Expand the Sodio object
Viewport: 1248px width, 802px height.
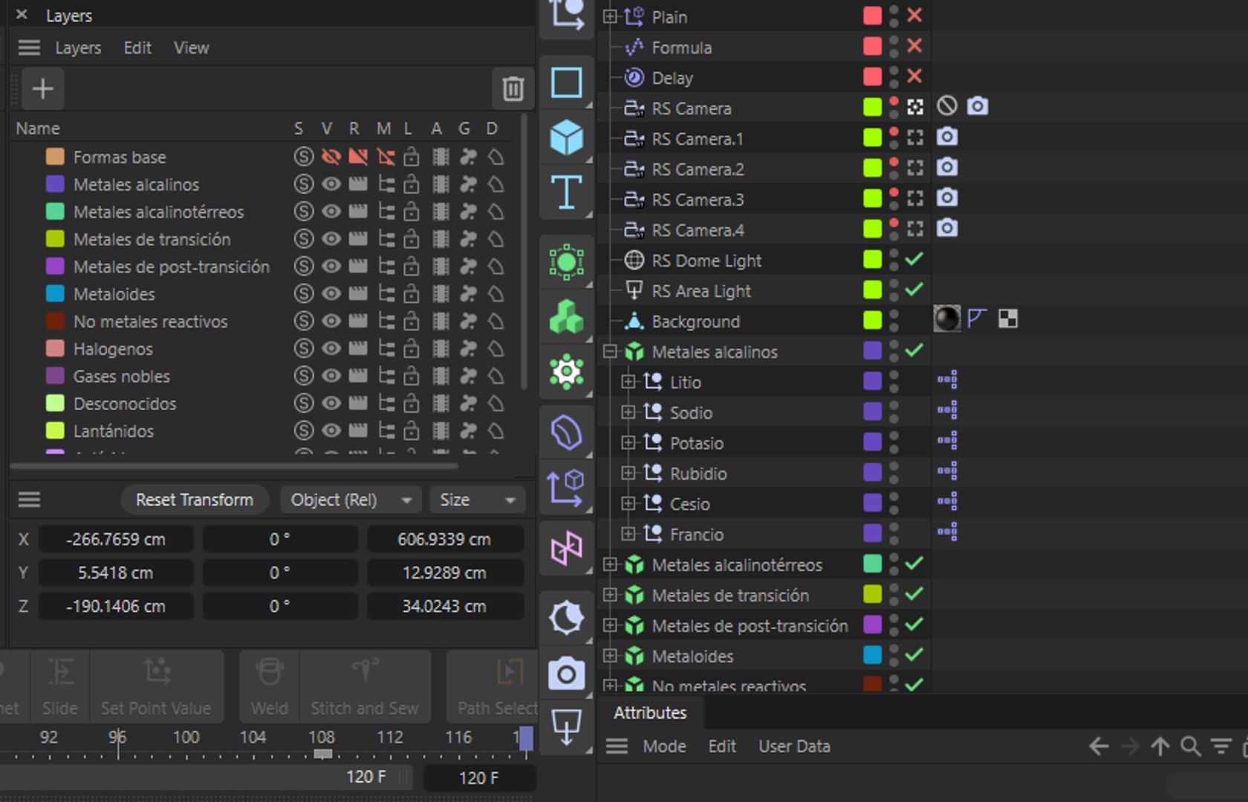(x=628, y=412)
